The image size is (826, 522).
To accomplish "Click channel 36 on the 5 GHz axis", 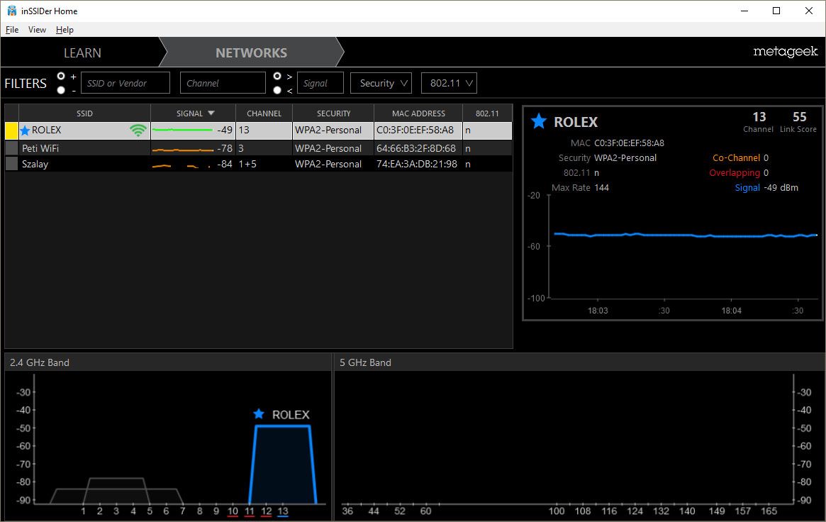I will tap(347, 511).
